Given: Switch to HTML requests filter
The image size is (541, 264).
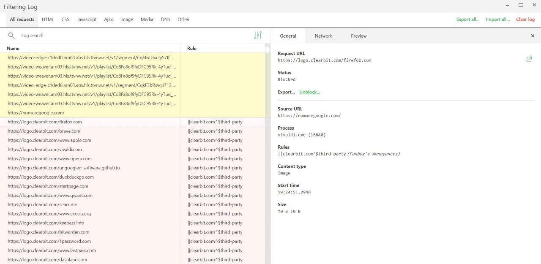Looking at the screenshot, I should [x=48, y=19].
